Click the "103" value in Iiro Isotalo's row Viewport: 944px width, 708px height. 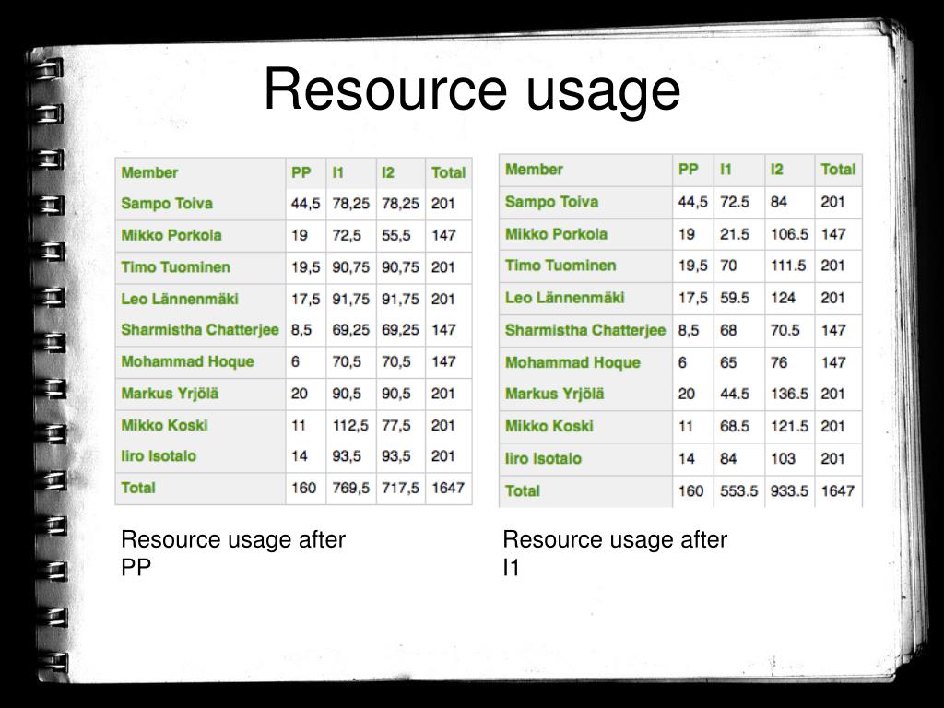pyautogui.click(x=783, y=459)
